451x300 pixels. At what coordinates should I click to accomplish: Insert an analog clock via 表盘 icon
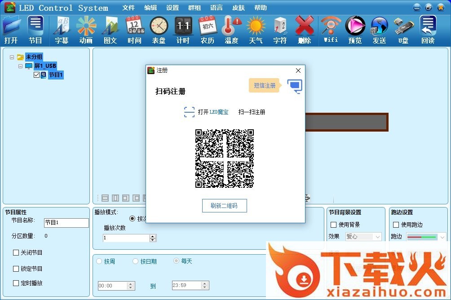tap(159, 30)
